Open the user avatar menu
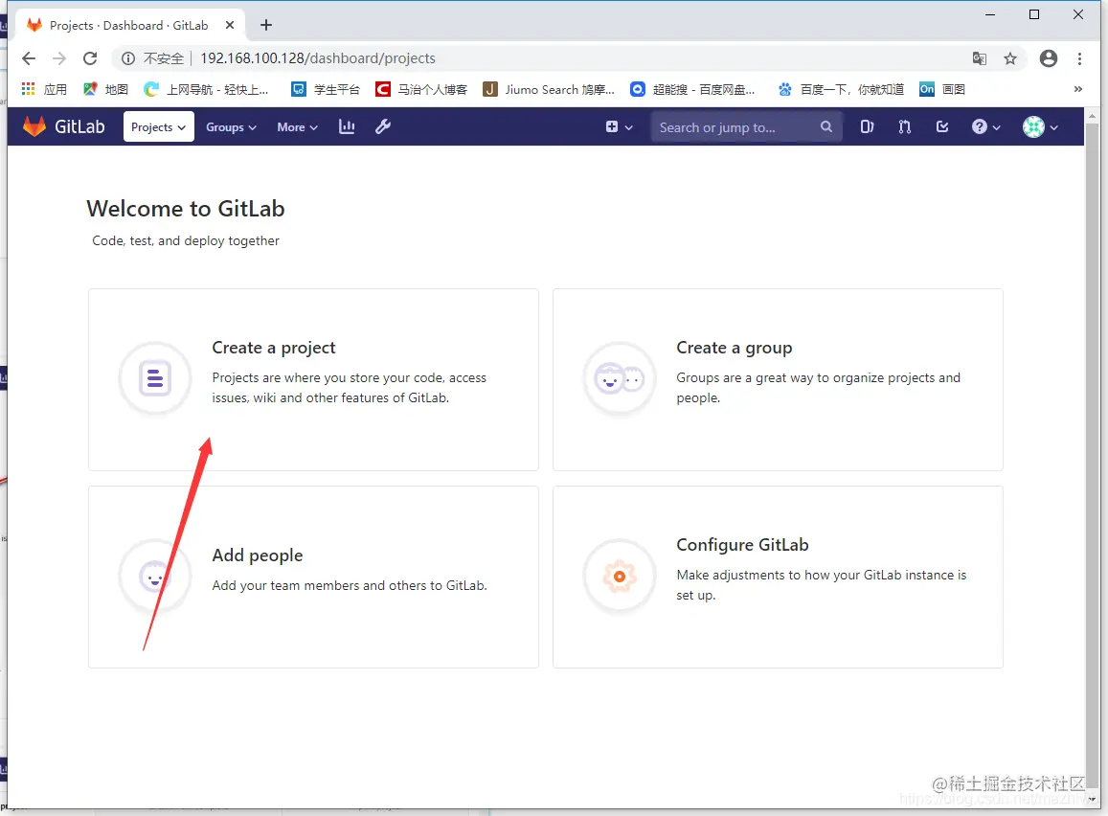This screenshot has height=816, width=1108. click(x=1040, y=127)
